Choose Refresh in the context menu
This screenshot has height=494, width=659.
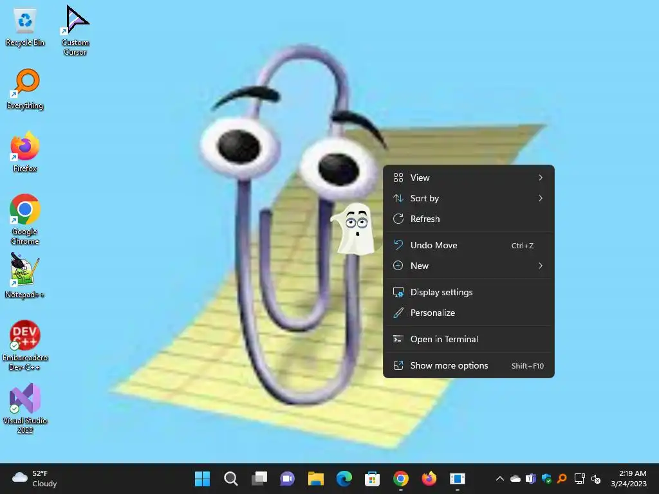tap(469, 219)
